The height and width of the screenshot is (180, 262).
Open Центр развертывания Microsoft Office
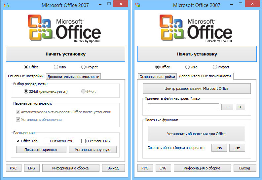pyautogui.click(x=197, y=89)
